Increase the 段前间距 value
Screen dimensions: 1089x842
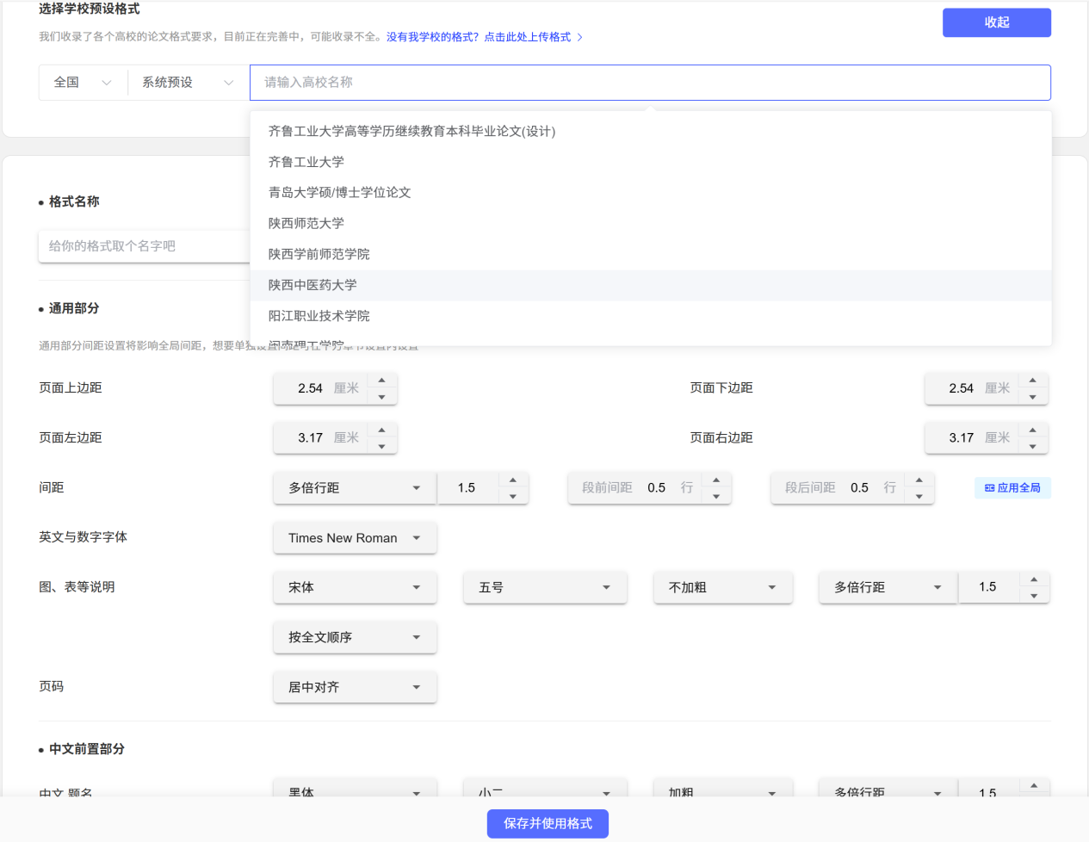coord(716,480)
